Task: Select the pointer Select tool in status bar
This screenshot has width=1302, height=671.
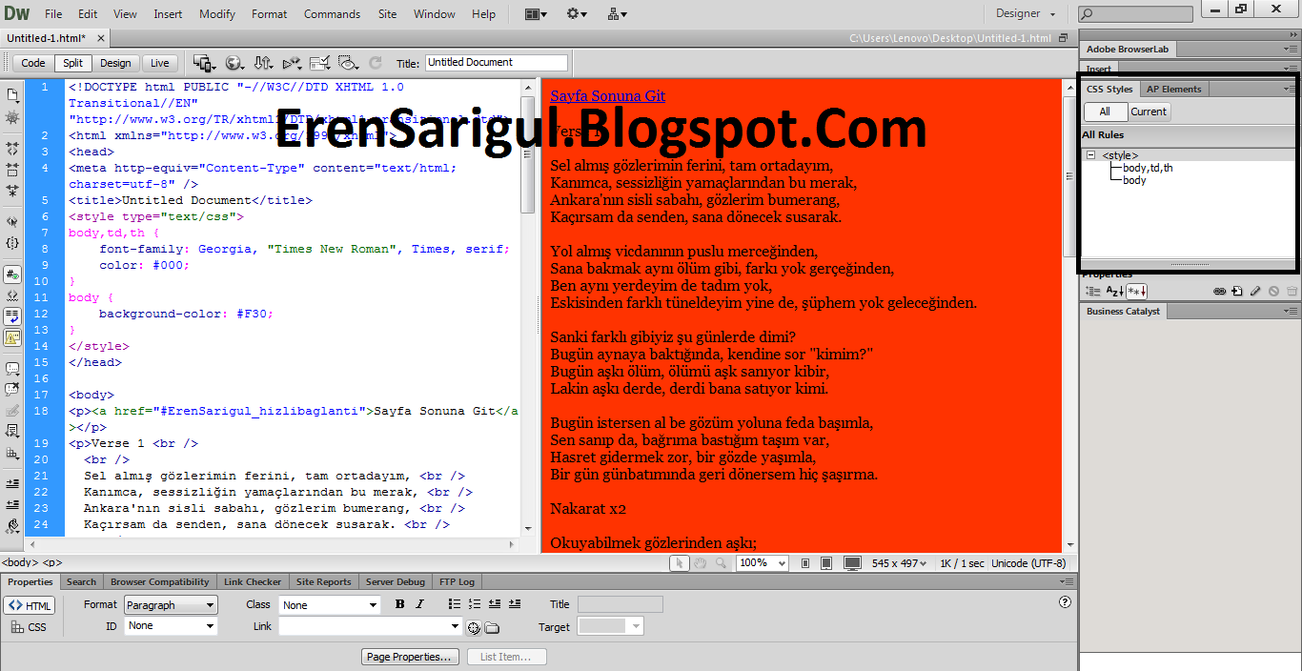Action: point(679,563)
